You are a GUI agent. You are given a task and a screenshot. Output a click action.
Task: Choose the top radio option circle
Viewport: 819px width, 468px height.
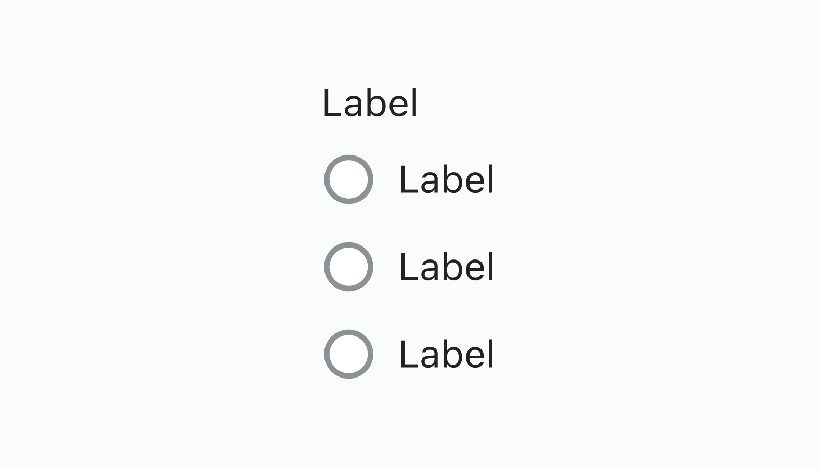tap(348, 179)
